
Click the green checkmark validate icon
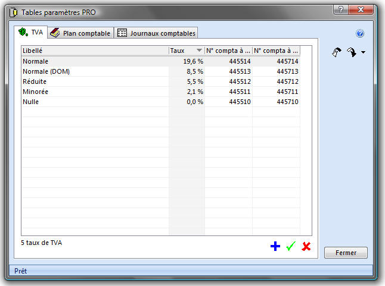click(291, 246)
